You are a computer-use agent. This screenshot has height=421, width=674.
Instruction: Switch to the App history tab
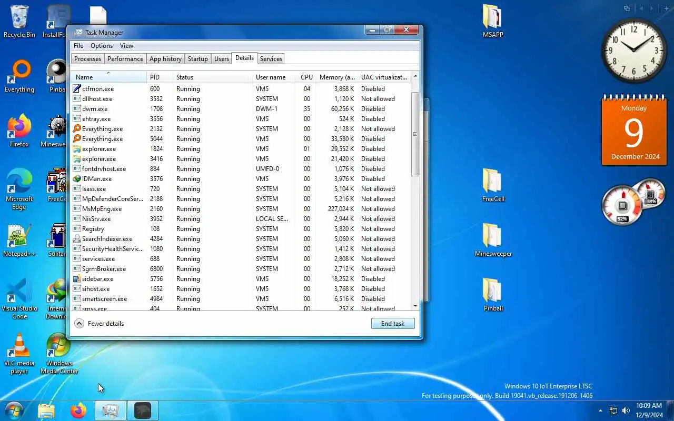(x=165, y=59)
